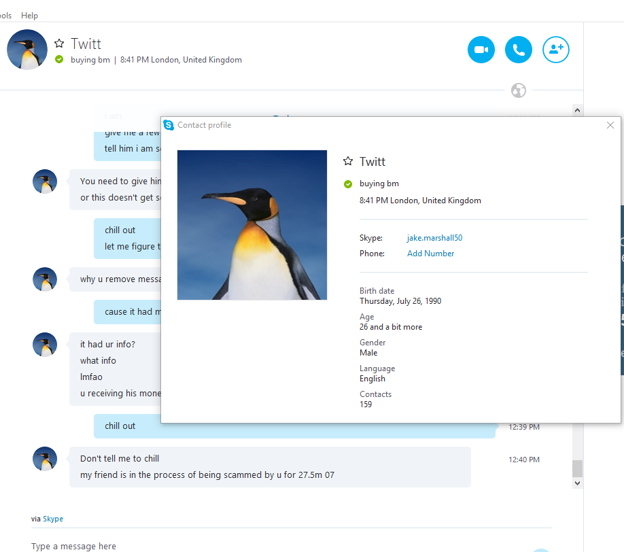Image resolution: width=624 pixels, height=552 pixels.
Task: Click the contacts count '159'
Action: point(366,404)
